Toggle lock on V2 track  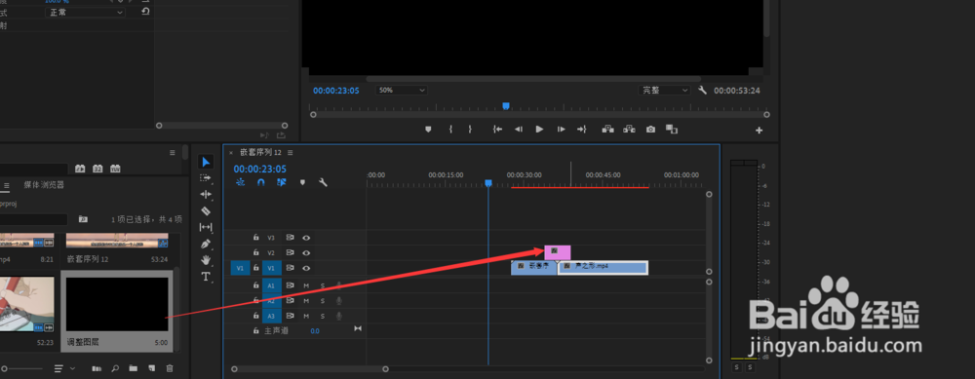tap(255, 253)
